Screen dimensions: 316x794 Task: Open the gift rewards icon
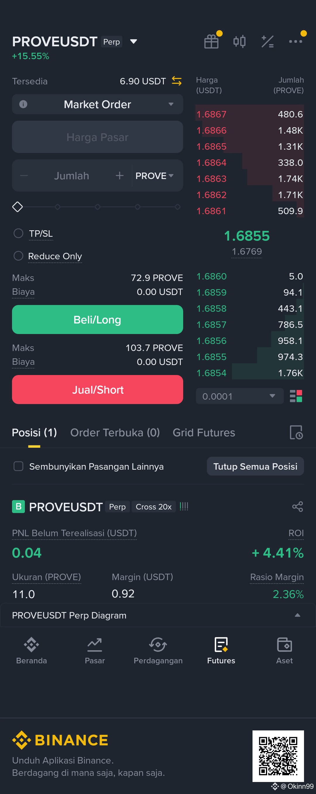211,41
